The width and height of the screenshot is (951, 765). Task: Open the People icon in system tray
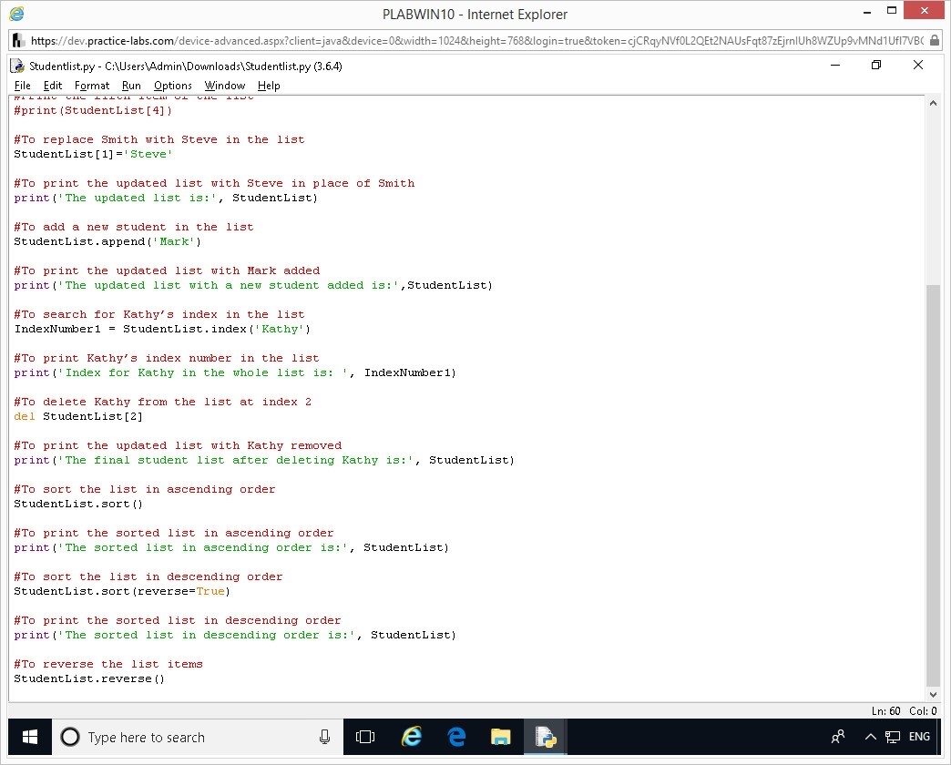coord(838,737)
